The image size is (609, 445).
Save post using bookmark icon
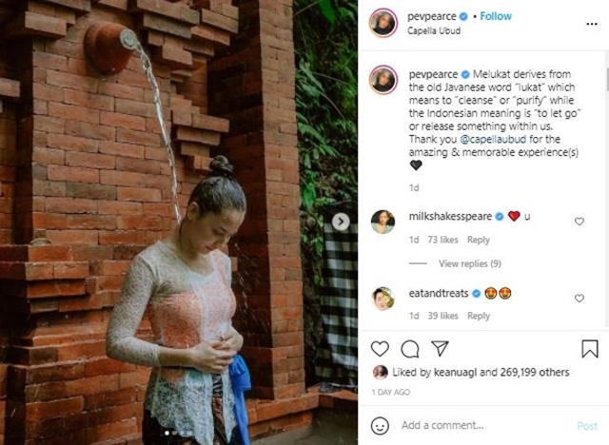click(x=590, y=348)
